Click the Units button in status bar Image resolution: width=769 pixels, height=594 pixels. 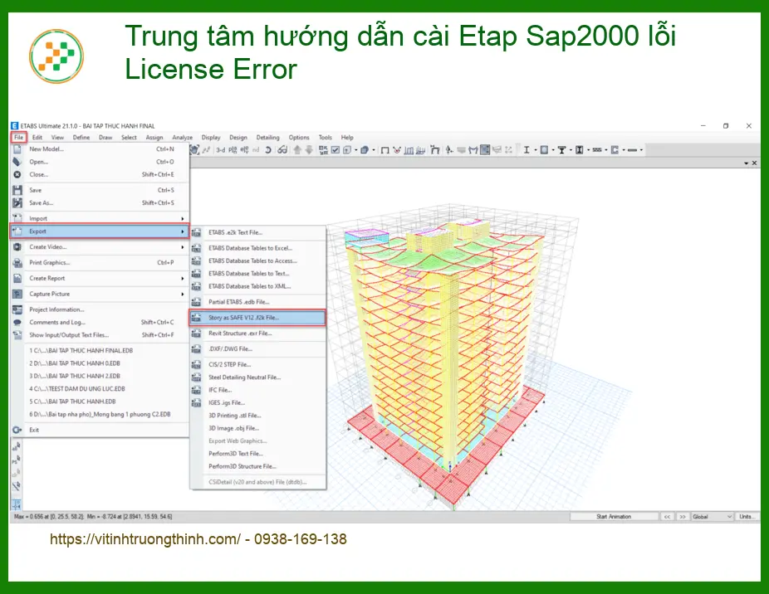[x=747, y=517]
